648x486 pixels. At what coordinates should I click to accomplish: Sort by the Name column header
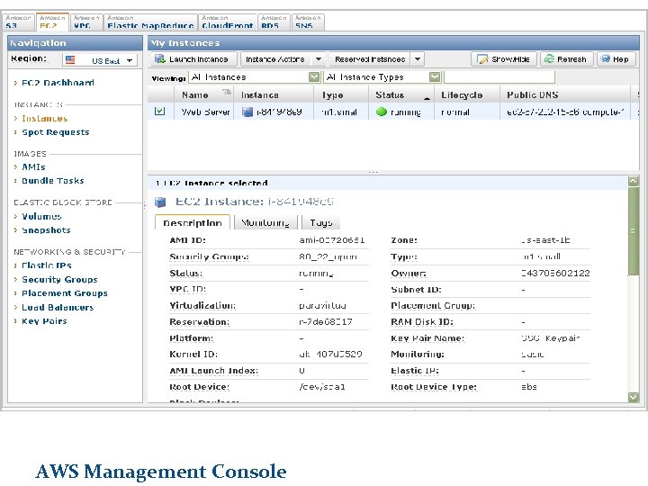(203, 95)
